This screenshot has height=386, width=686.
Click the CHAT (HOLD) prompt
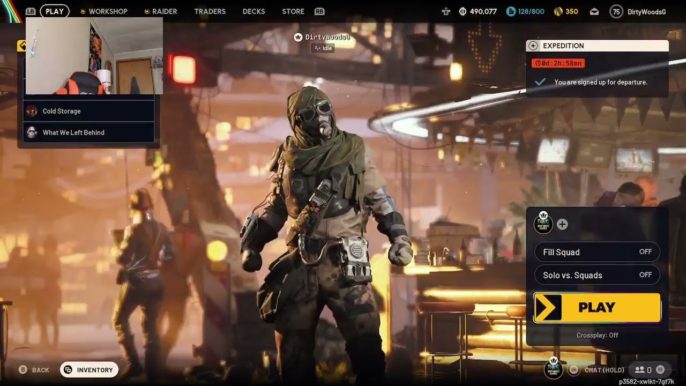coord(598,370)
